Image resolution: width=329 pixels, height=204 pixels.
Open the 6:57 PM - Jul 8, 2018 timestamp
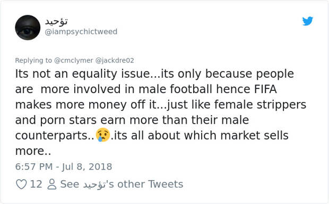point(64,166)
